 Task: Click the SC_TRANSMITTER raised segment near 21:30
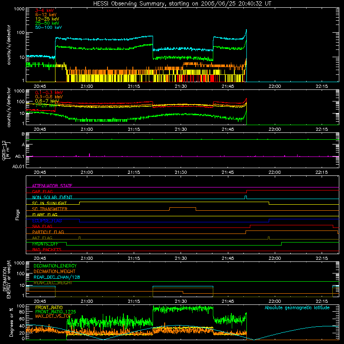(x=182, y=208)
